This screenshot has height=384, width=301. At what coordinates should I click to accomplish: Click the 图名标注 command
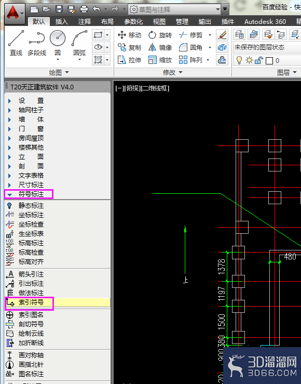[x=31, y=374]
